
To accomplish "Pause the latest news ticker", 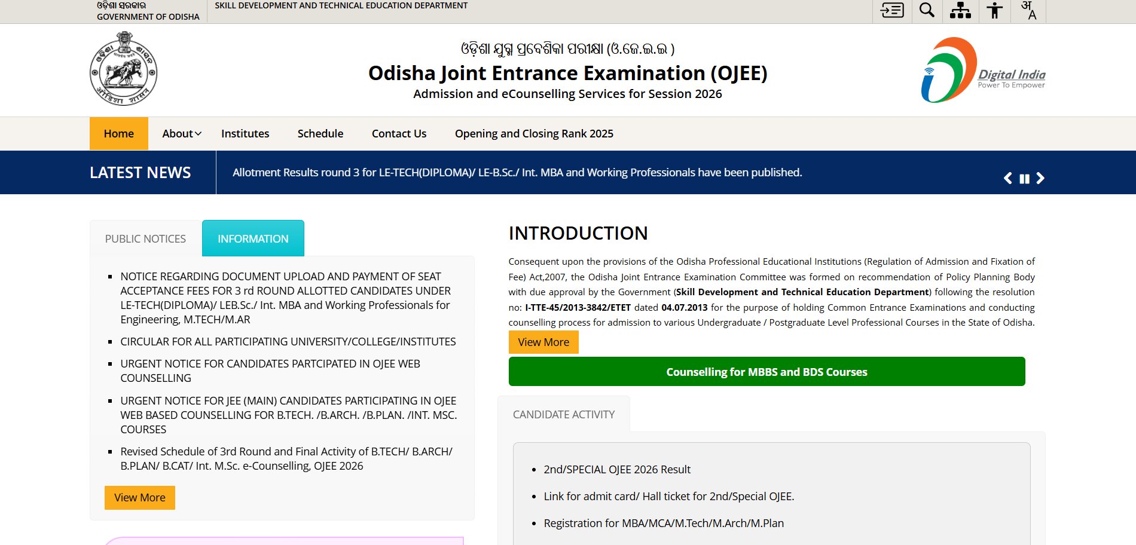I will coord(1024,179).
